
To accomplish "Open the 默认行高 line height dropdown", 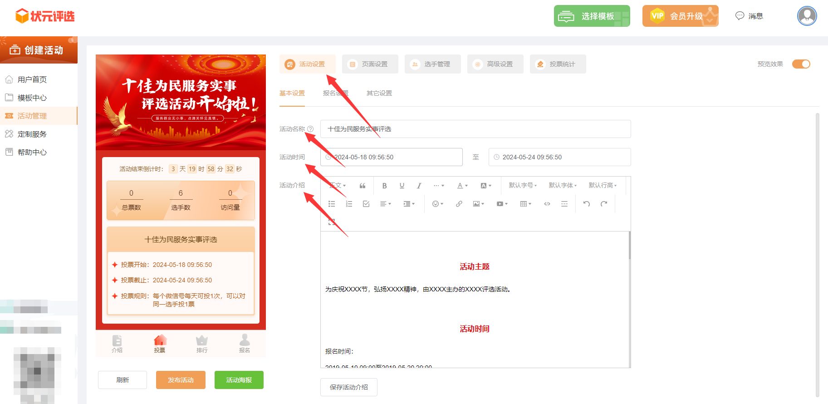I will (x=603, y=185).
